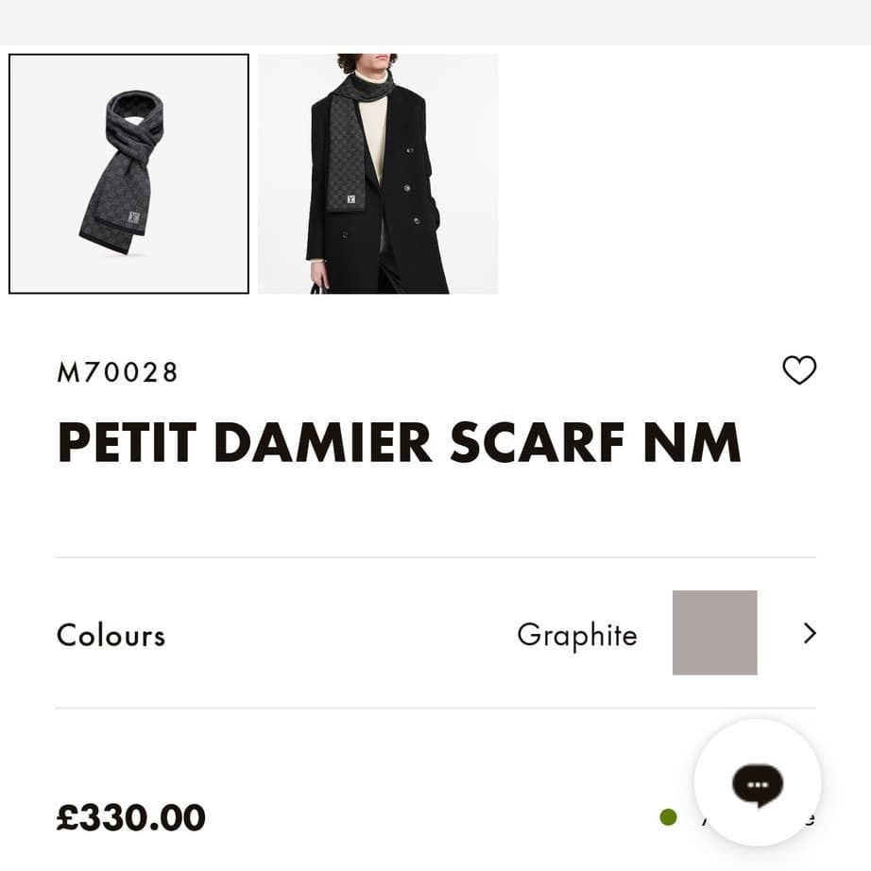Click the black coat in model photo
Screen dimensions: 871x871
coord(416,236)
